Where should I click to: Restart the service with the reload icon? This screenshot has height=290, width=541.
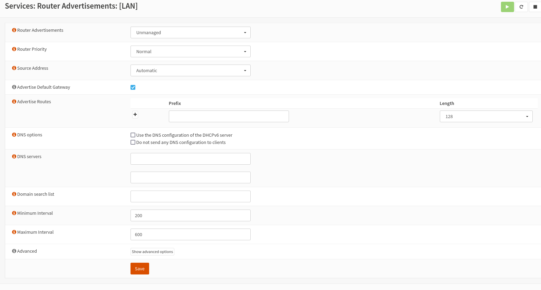(x=521, y=7)
